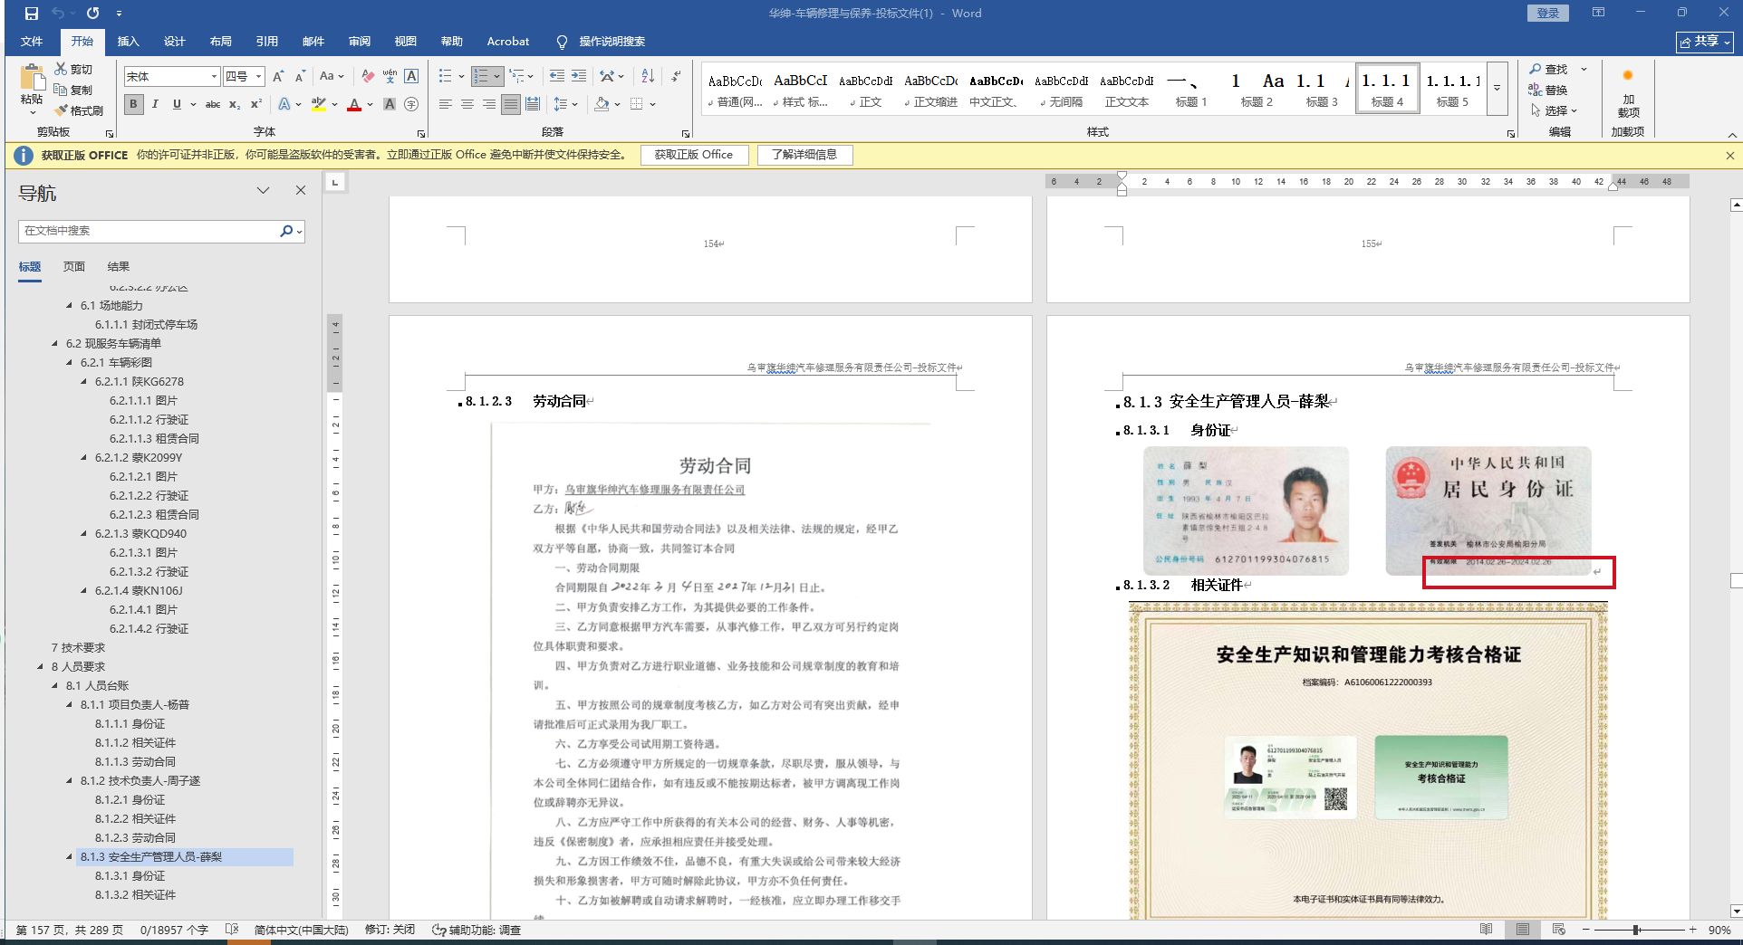Click the Sort A-Z icon
Screen dimensions: 1743x945
point(648,77)
